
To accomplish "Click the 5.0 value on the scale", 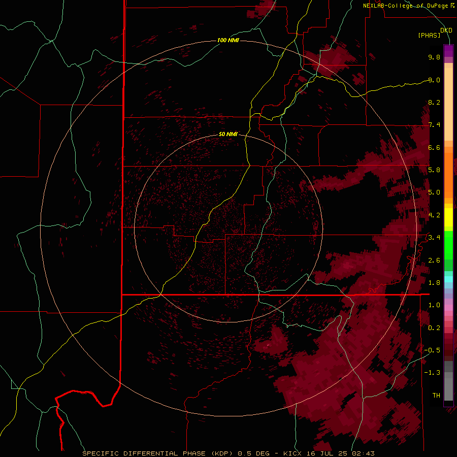I will click(x=434, y=192).
